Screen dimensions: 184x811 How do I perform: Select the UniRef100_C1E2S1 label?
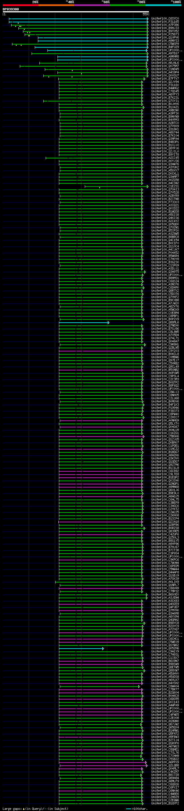coord(165,186)
